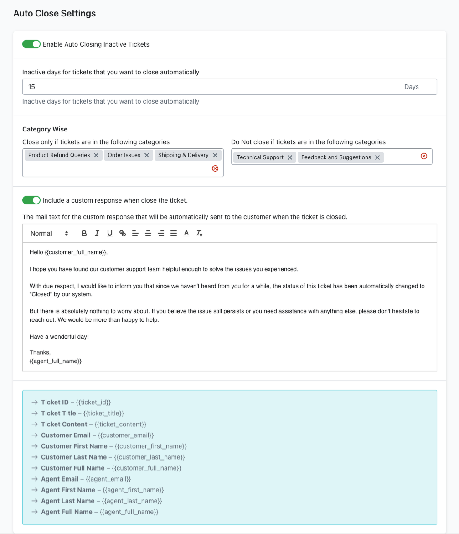Screen dimensions: 459x534
Task: Click the inactive days input field
Action: click(x=210, y=87)
